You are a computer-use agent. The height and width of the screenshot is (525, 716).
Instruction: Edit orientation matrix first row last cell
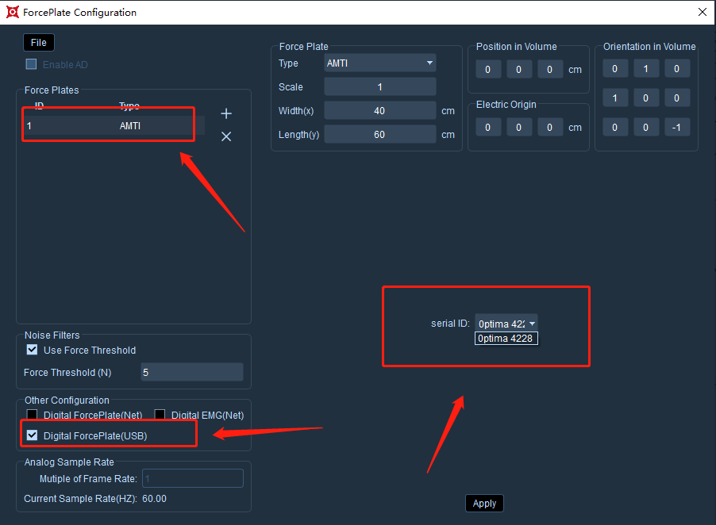[x=677, y=69]
